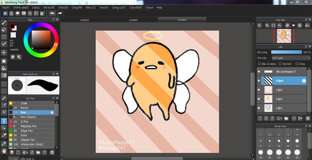Zoom out the navigator view
312x160 pixels.
(280, 25)
